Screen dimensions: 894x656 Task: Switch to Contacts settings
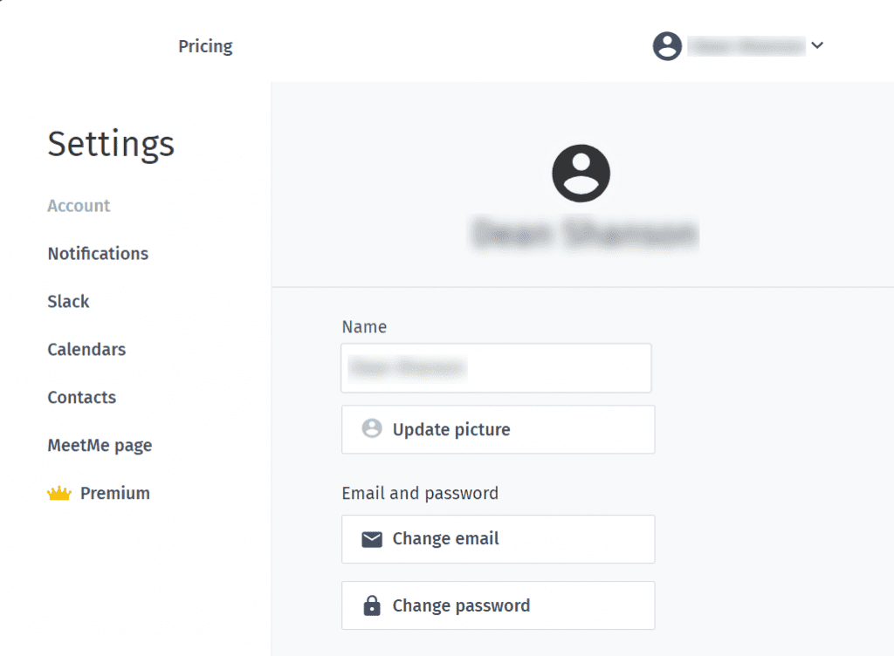point(81,397)
